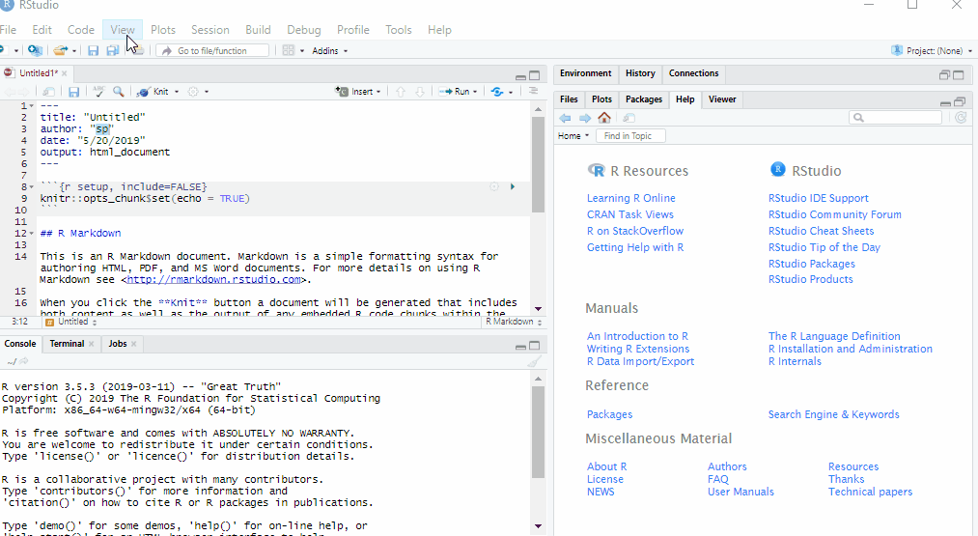Minimize the console pane

coord(520,347)
